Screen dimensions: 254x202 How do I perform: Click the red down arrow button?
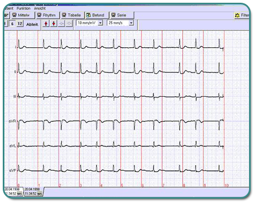54,24
